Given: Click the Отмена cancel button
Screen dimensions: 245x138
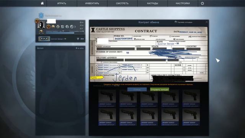Looking at the screenshot, I should tap(137, 89).
